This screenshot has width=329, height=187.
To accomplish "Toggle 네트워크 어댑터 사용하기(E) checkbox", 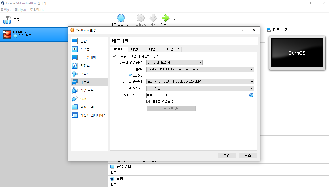I will click(x=114, y=56).
